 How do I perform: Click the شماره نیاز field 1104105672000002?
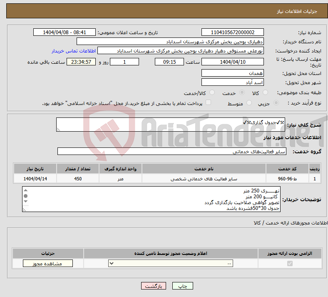[232, 32]
